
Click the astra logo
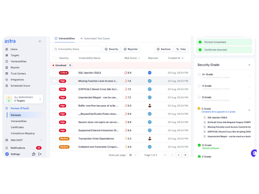[x=10, y=41]
